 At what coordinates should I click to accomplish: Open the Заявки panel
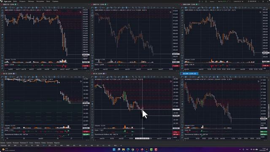tap(3, 143)
